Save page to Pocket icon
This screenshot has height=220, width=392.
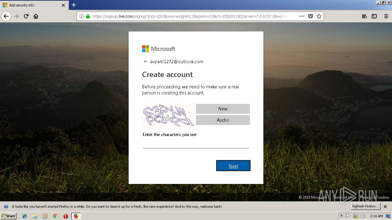311,16
